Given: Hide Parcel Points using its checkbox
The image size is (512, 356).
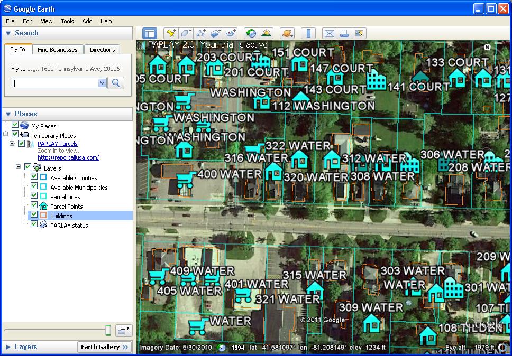Looking at the screenshot, I should pyautogui.click(x=34, y=205).
